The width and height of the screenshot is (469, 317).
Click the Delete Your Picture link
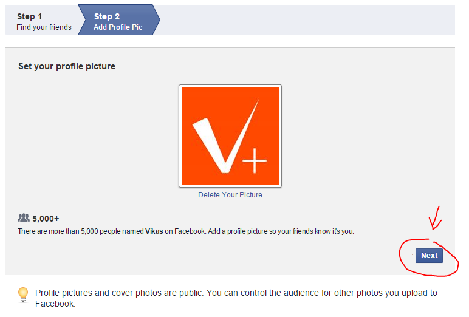230,195
